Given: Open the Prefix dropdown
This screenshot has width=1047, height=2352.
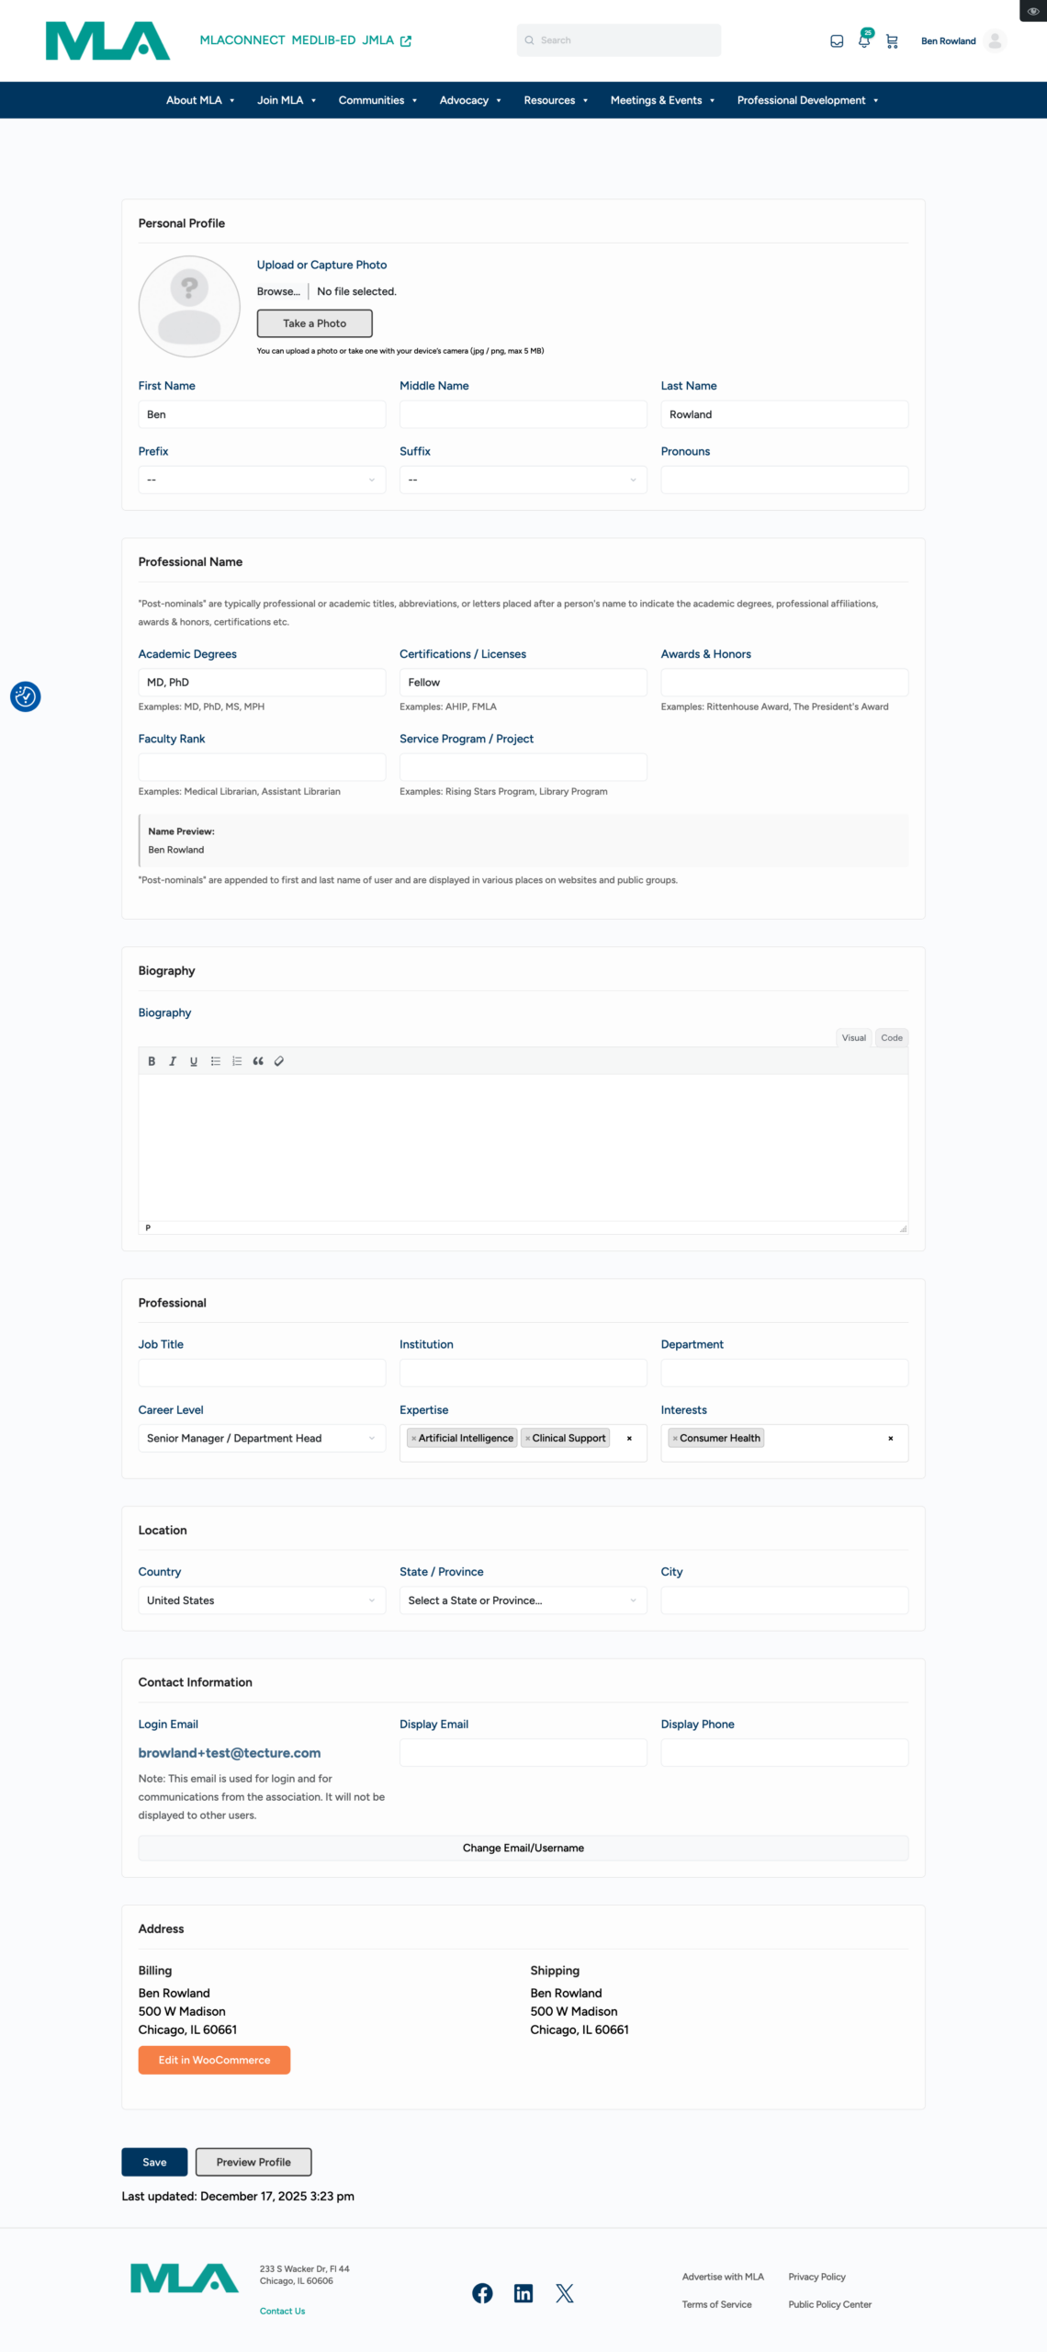Looking at the screenshot, I should 262,480.
